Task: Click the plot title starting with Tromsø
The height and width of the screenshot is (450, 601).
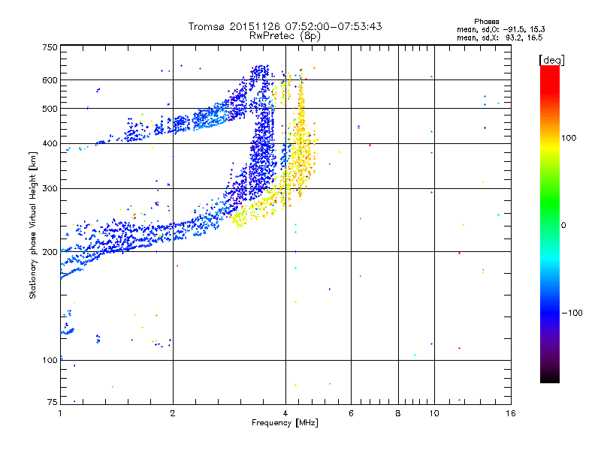Action: (x=285, y=26)
